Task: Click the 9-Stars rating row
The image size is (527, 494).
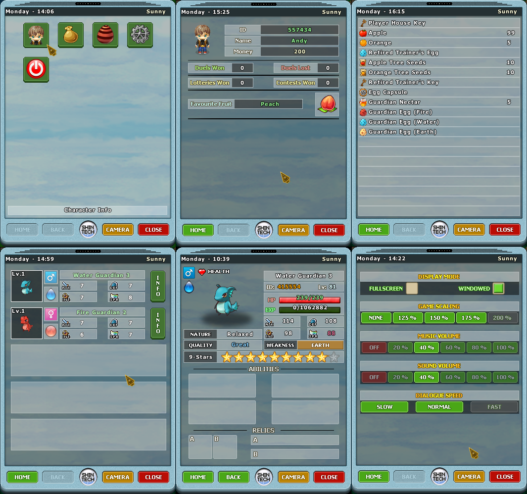Action: pyautogui.click(x=263, y=357)
